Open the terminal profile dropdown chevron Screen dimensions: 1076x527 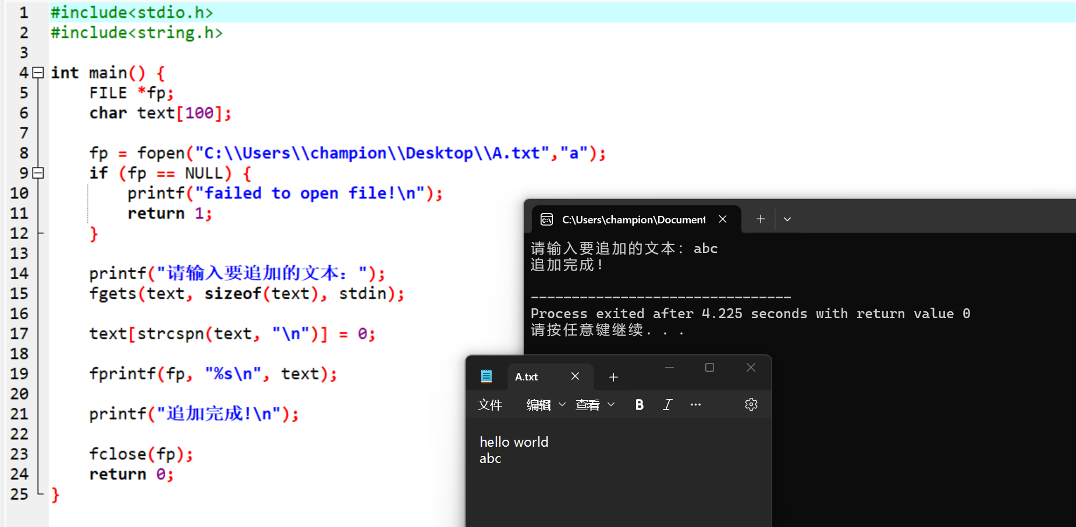click(x=787, y=219)
